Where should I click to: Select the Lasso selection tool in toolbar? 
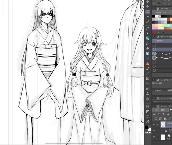tap(148, 12)
